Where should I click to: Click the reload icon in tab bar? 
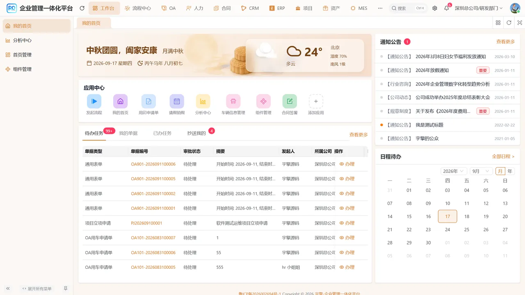[509, 23]
